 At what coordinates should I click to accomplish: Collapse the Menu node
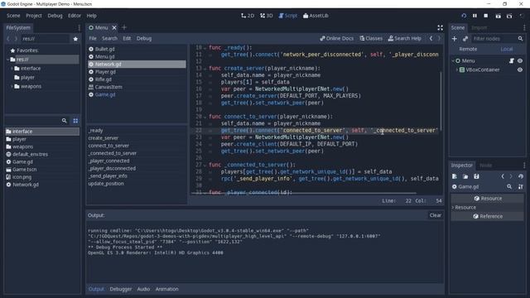[453, 60]
